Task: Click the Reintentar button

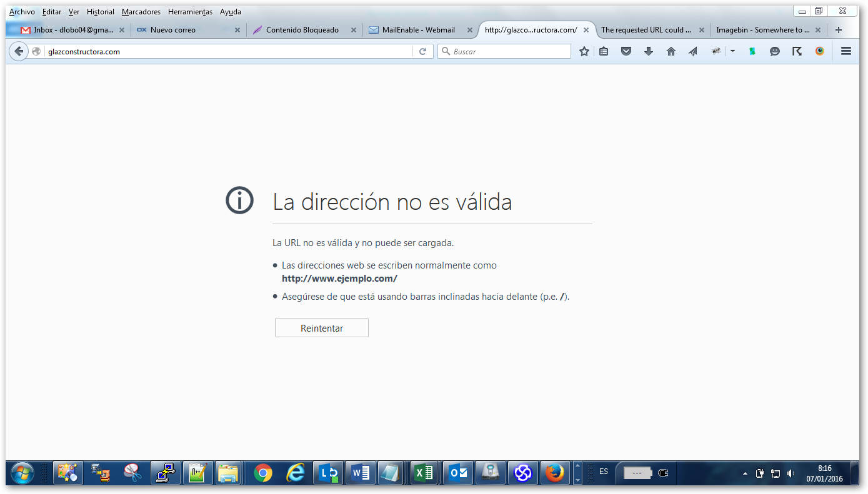Action: (322, 328)
